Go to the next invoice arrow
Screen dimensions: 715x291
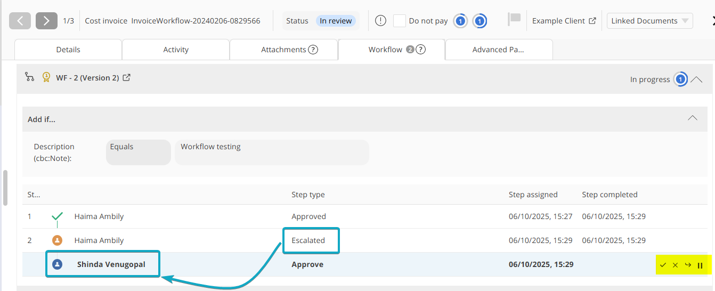(x=46, y=21)
